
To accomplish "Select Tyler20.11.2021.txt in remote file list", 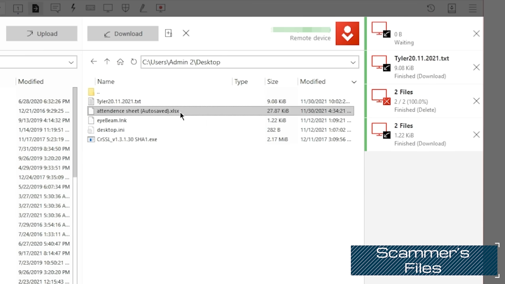I will (119, 101).
